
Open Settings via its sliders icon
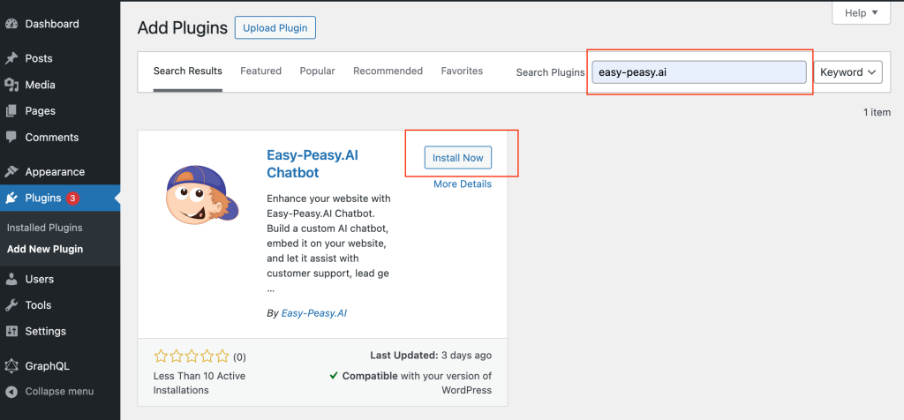(x=11, y=332)
